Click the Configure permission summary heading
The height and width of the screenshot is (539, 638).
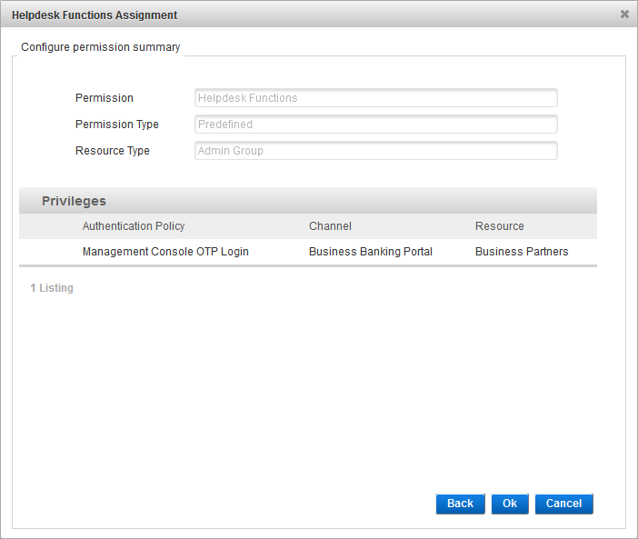pos(101,47)
